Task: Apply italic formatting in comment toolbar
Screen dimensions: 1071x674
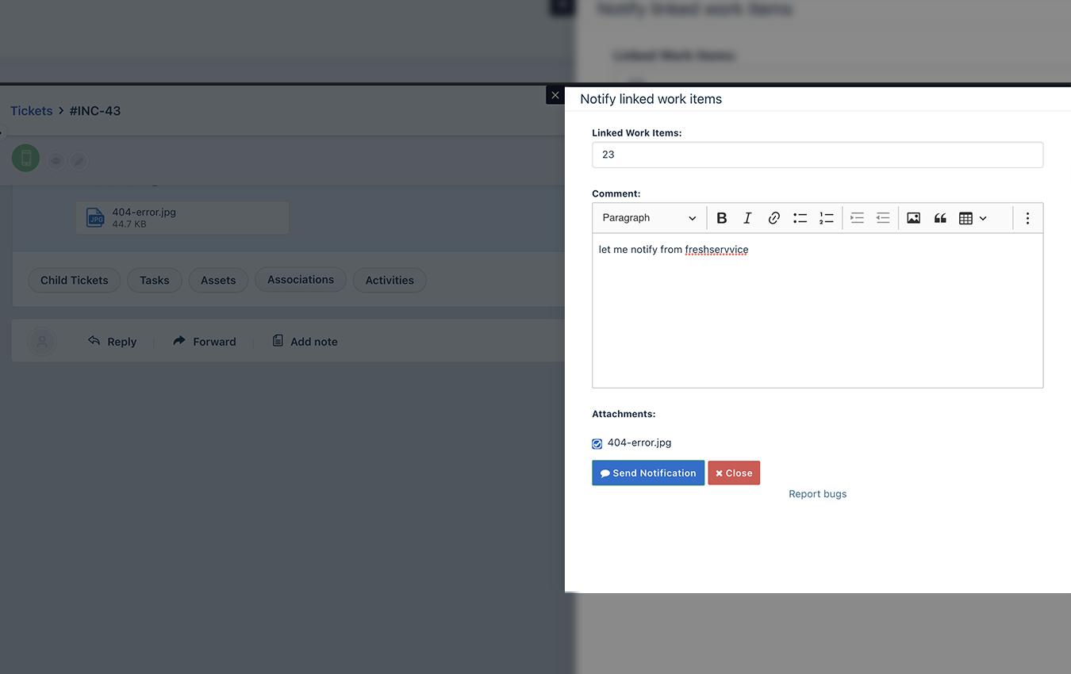Action: pos(747,218)
